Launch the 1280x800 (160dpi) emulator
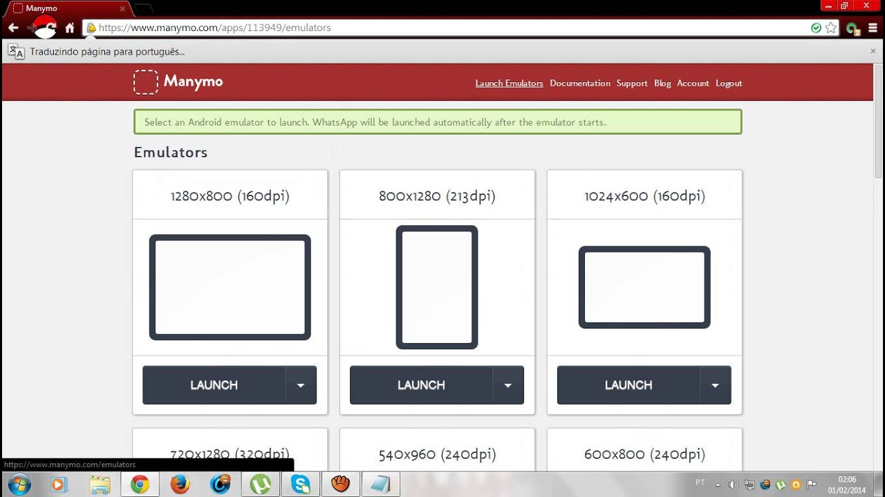The width and height of the screenshot is (885, 497). 214,385
